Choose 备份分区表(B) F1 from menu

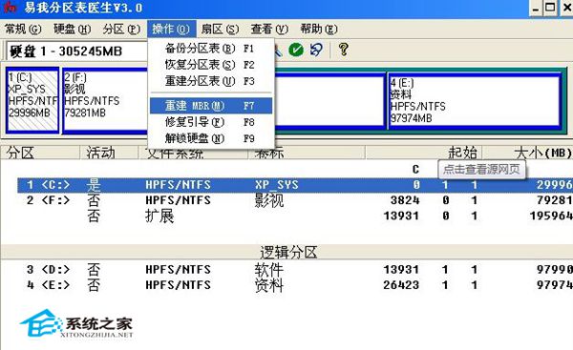pos(211,49)
